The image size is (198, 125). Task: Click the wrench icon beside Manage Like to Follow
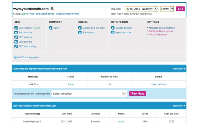point(80,28)
